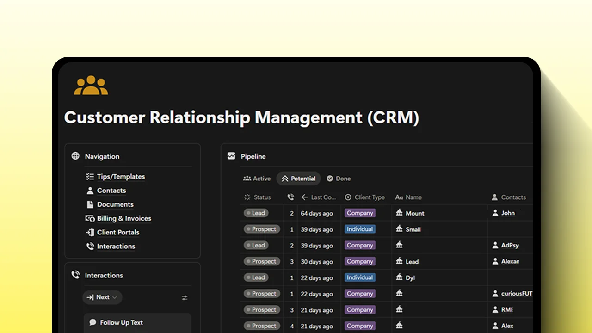Click the building icon beside Dyl
592x333 pixels.
pyautogui.click(x=399, y=277)
